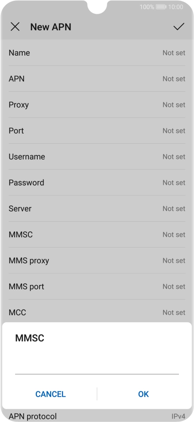Open the Name setting row

tap(97, 53)
